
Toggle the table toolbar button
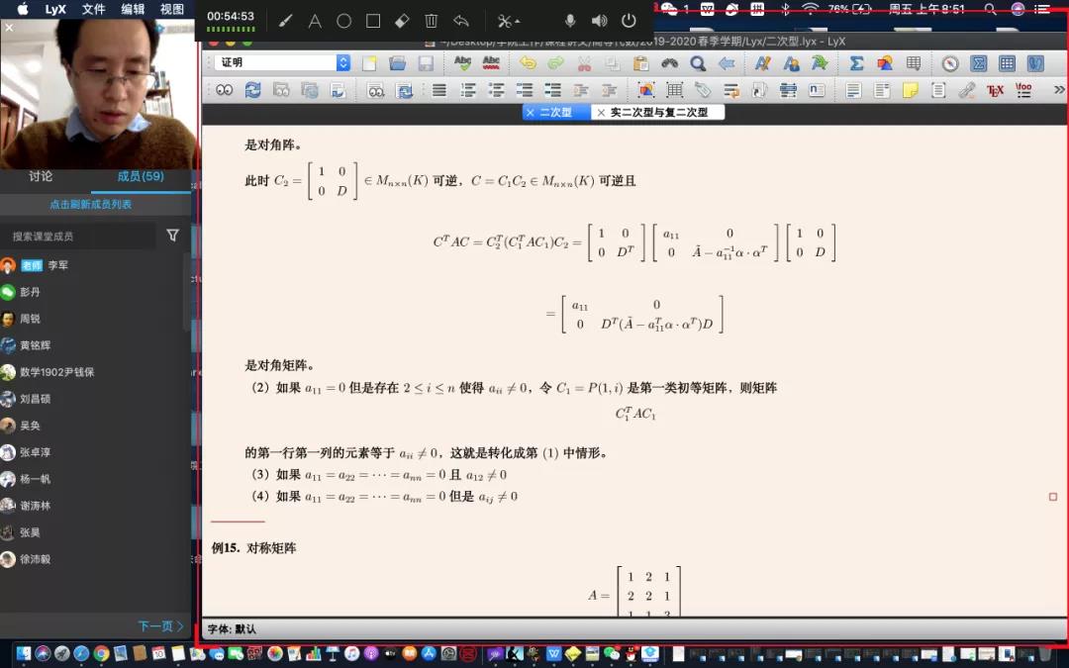click(x=1007, y=63)
